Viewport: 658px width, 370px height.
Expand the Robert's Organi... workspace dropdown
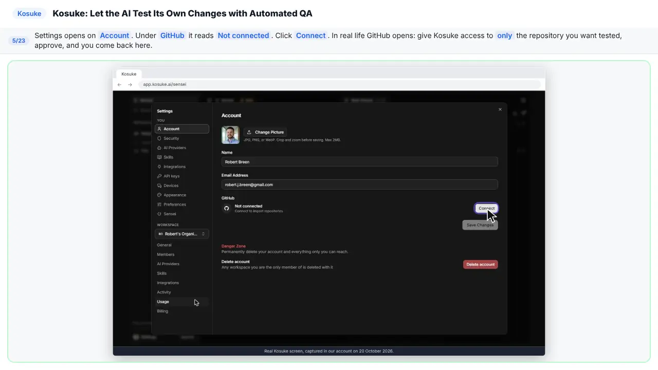pos(182,234)
